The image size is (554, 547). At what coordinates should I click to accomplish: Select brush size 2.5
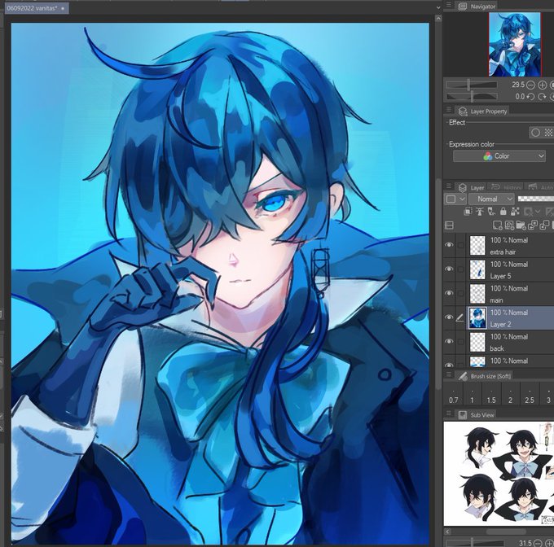click(x=530, y=396)
